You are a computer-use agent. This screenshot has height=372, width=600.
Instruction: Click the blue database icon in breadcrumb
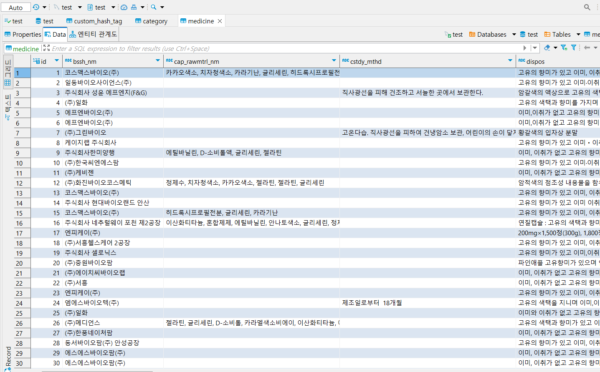523,34
